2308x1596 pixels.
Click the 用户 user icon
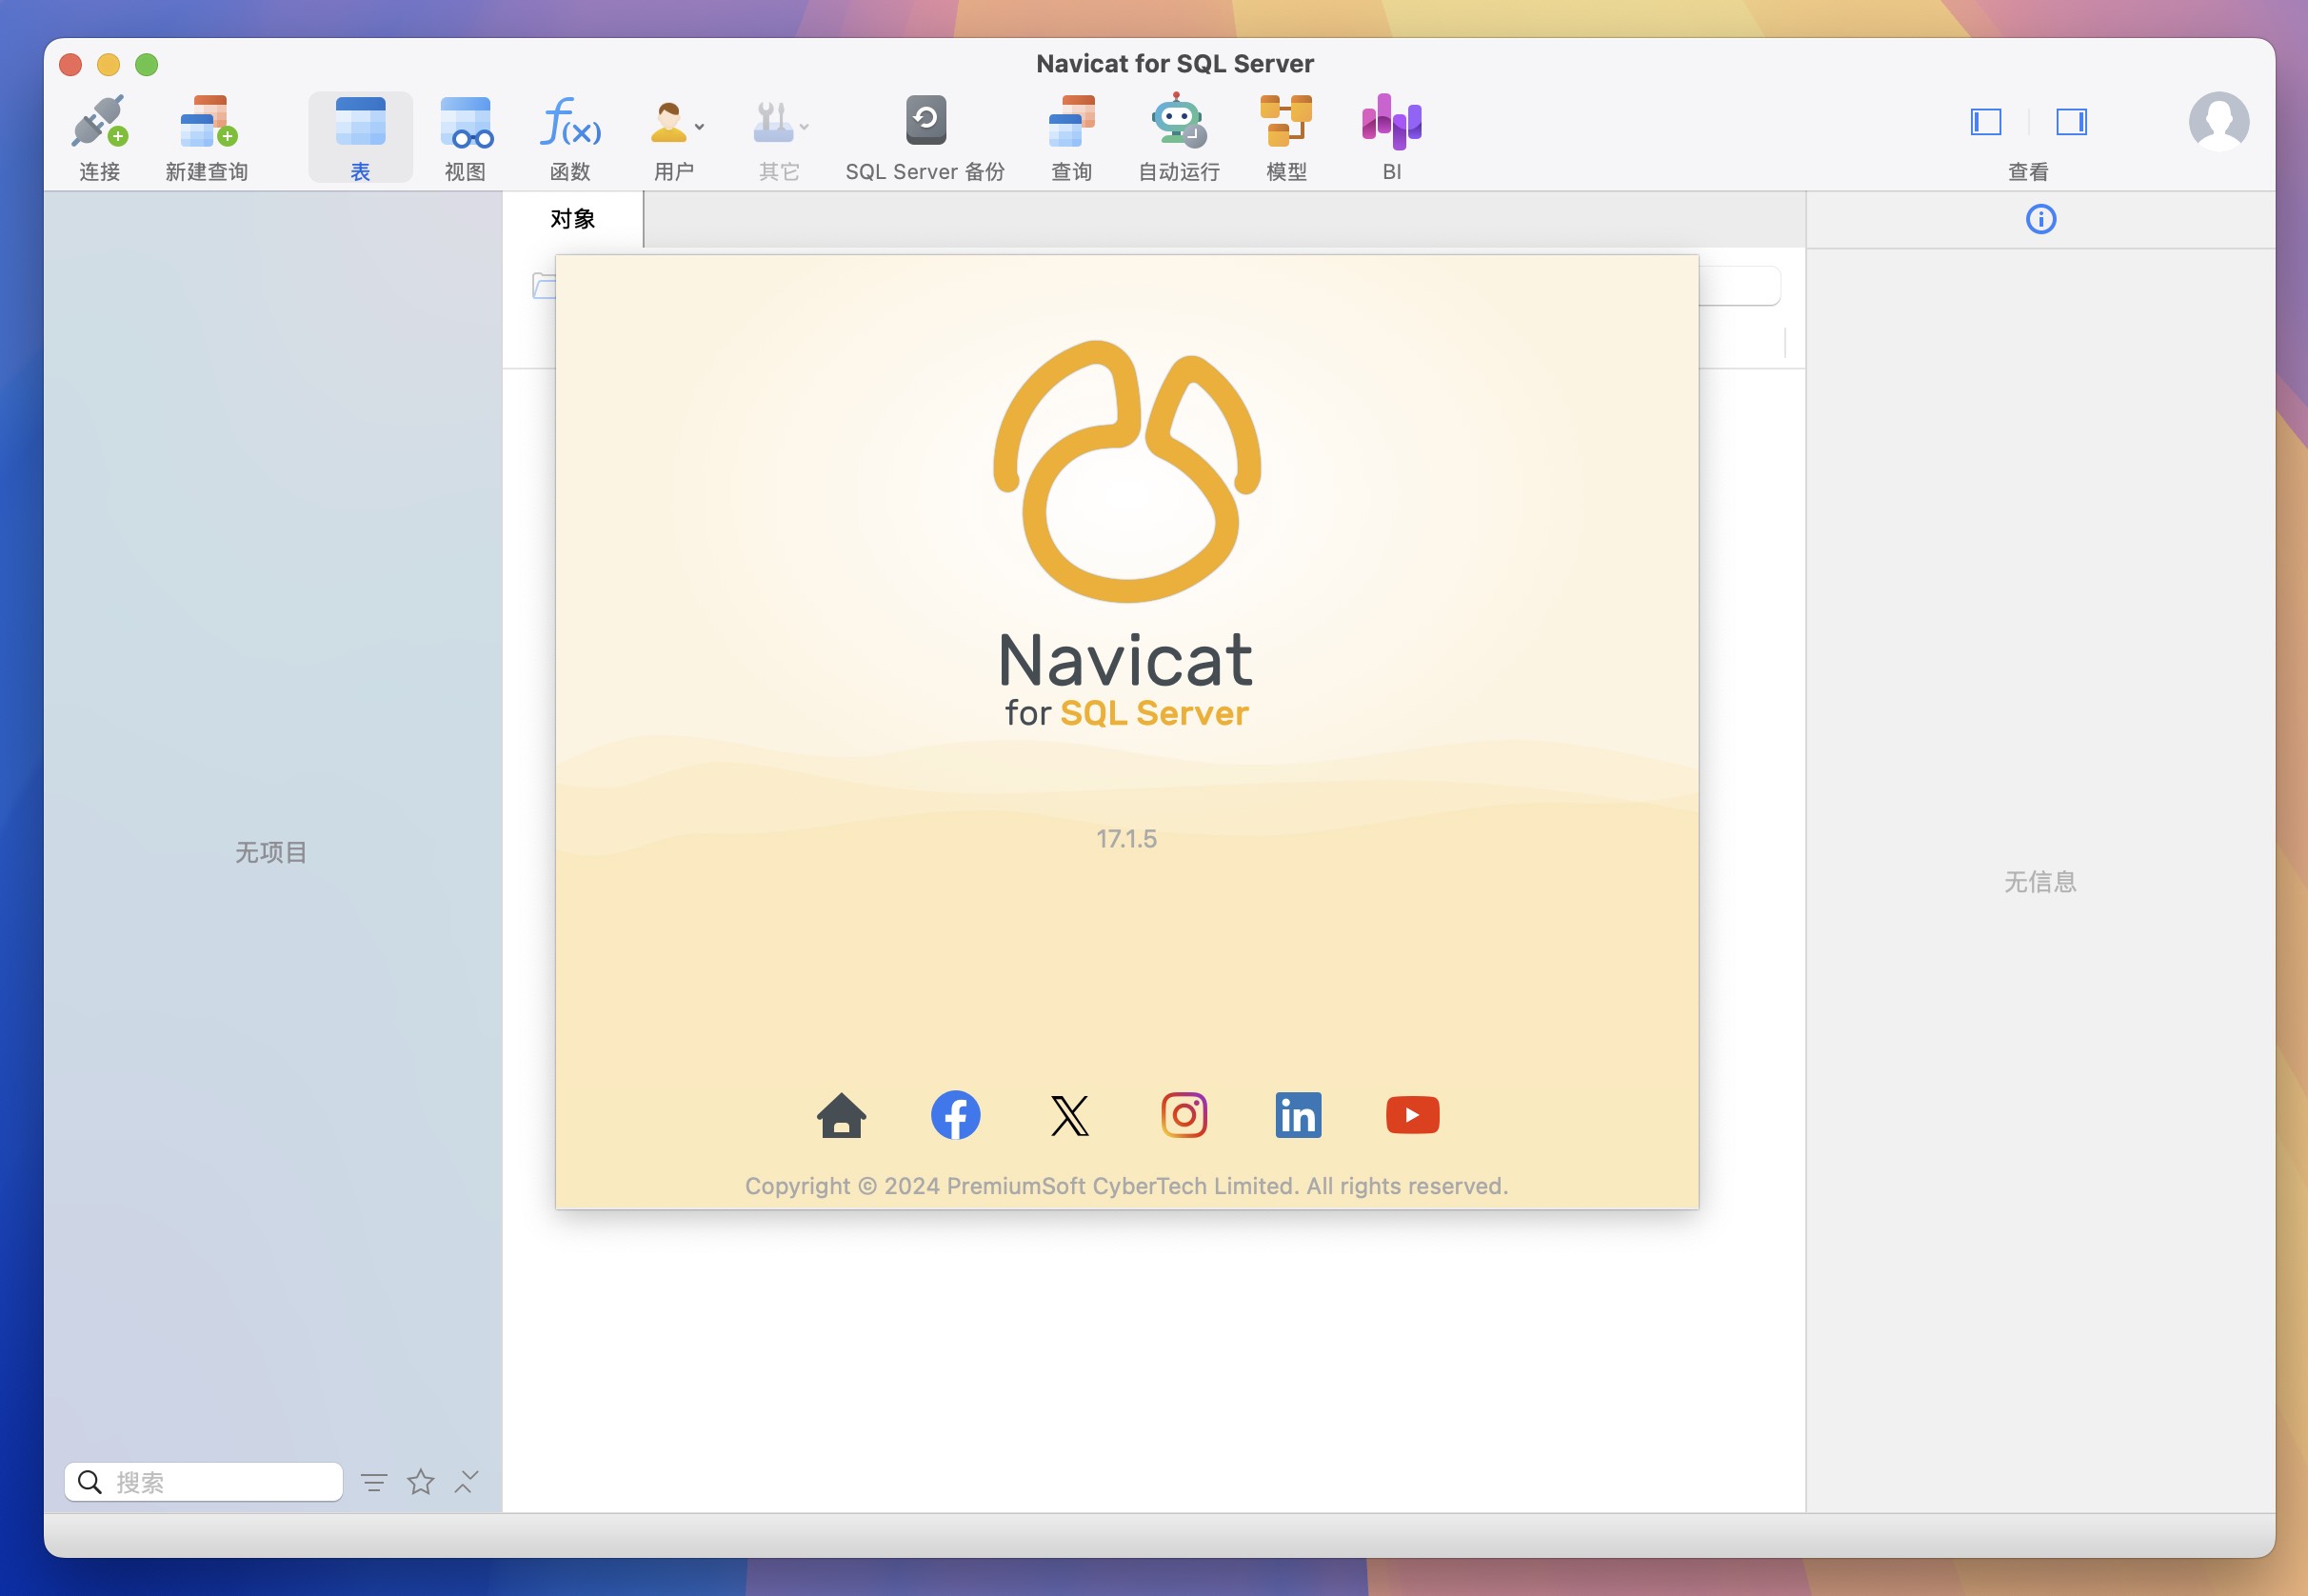[667, 121]
